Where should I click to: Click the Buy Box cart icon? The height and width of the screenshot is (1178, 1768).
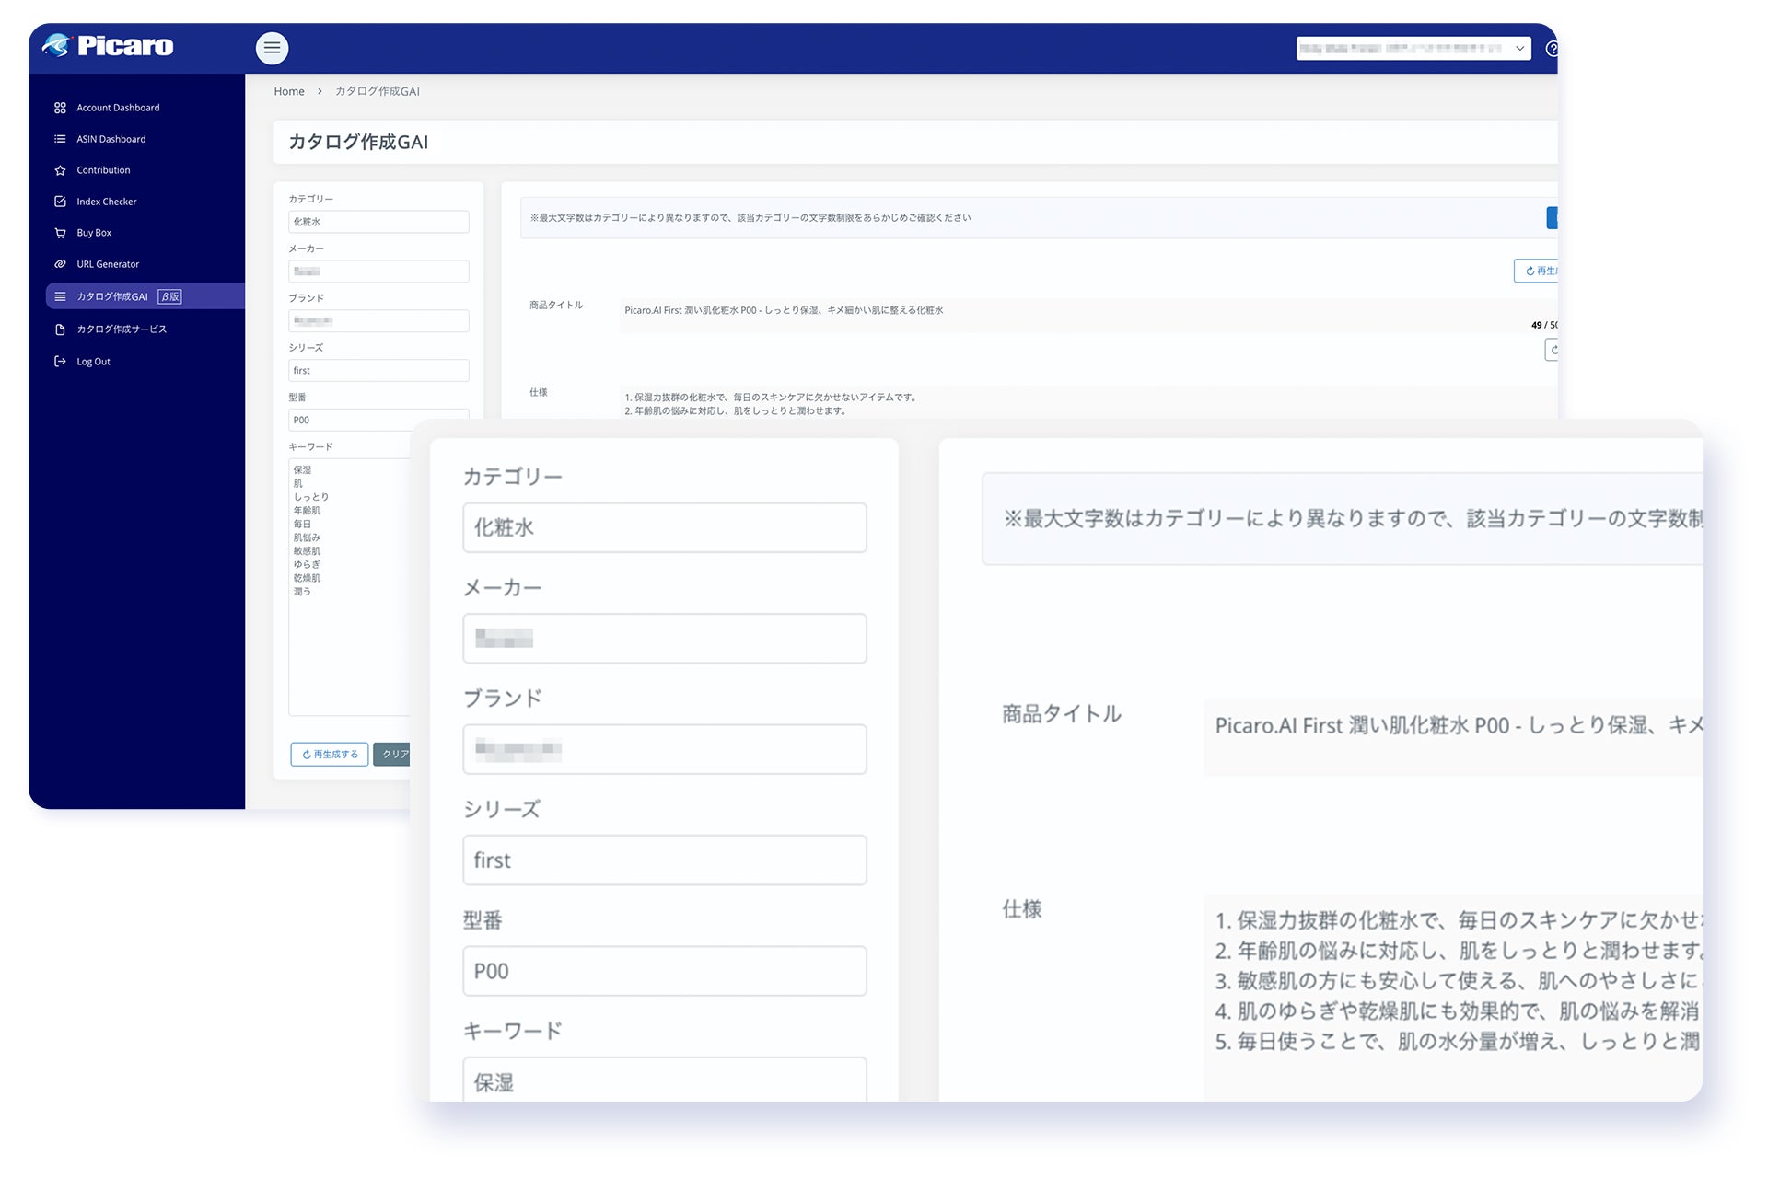coord(60,233)
